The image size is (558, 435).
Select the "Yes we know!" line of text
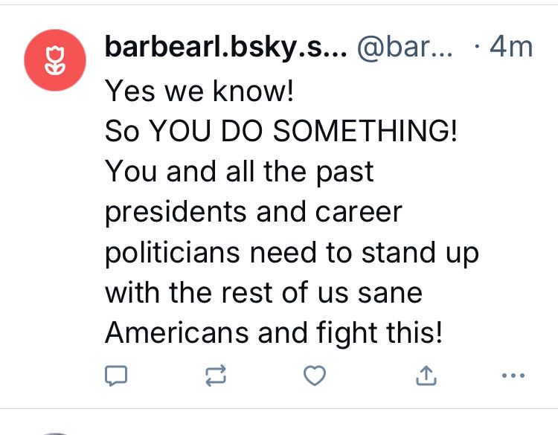point(199,91)
